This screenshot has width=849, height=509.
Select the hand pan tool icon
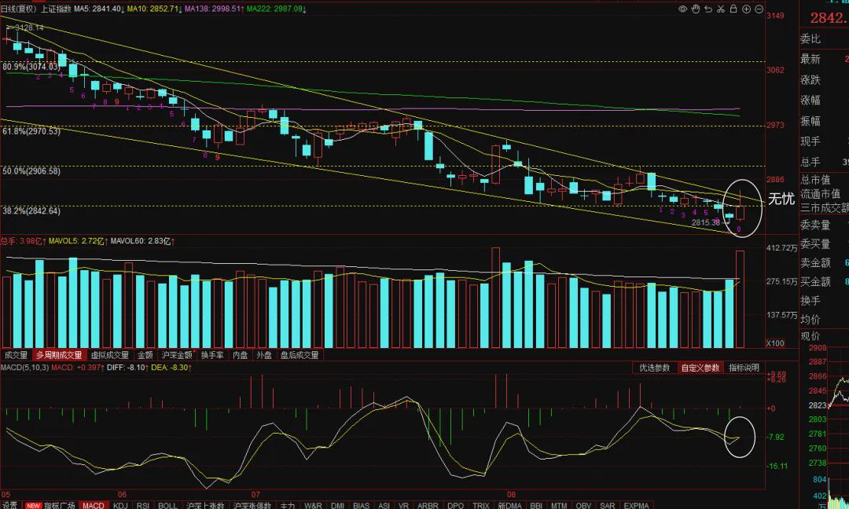click(696, 9)
